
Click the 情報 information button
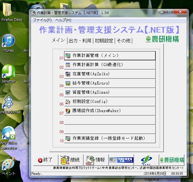95,160
